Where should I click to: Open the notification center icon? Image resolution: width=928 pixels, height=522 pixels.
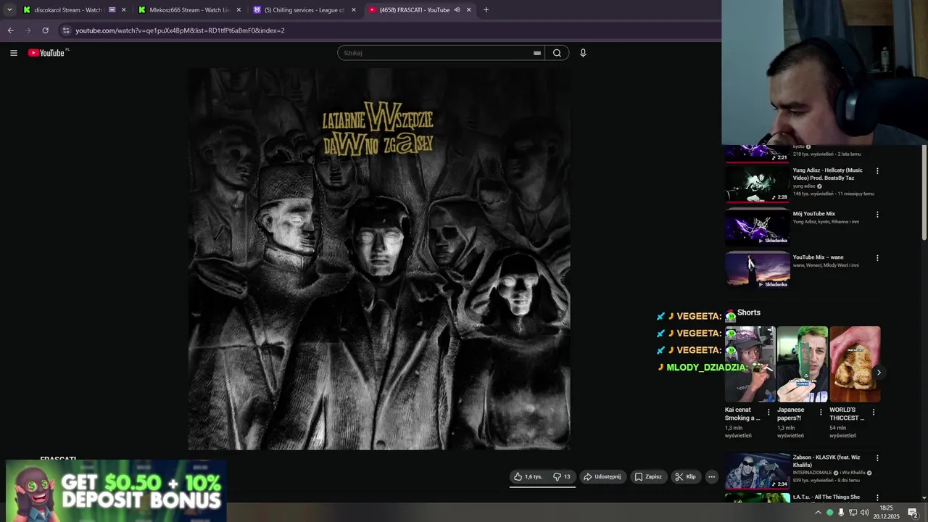pyautogui.click(x=913, y=513)
